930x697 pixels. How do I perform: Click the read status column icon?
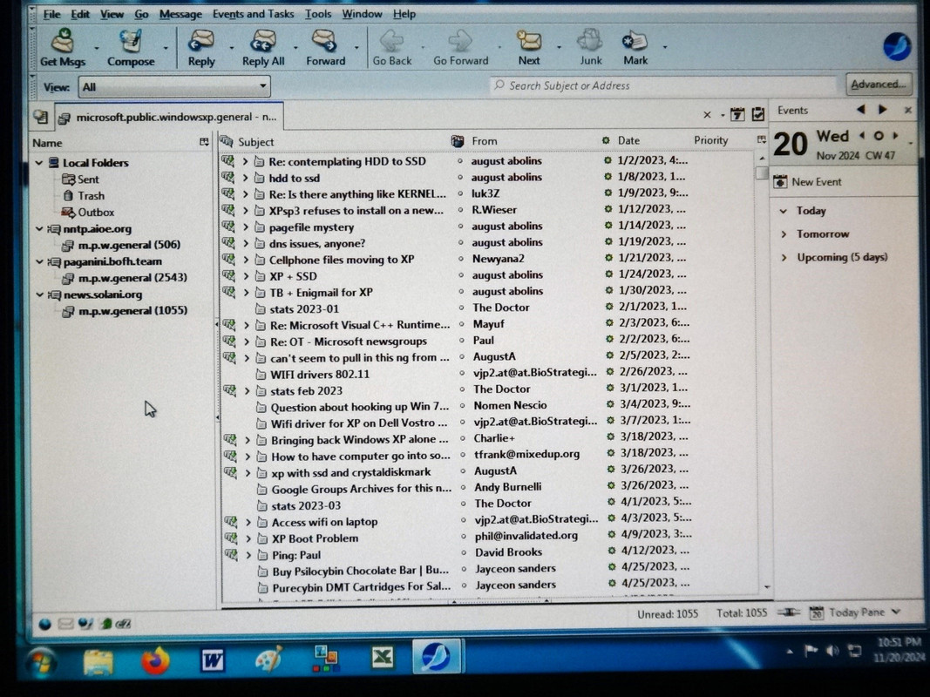click(x=458, y=140)
